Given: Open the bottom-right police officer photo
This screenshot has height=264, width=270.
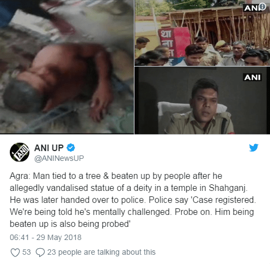Looking at the screenshot, I should (202, 100).
